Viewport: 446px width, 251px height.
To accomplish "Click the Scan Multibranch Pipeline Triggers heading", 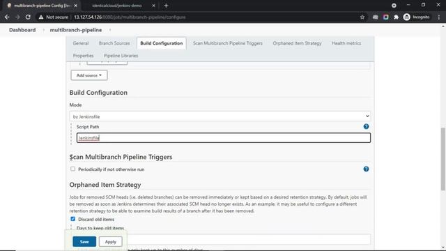I will 121,157.
